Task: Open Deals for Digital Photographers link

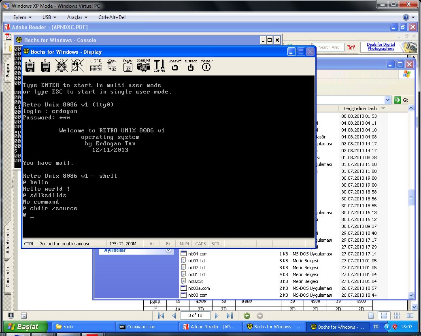Action: coord(381,46)
